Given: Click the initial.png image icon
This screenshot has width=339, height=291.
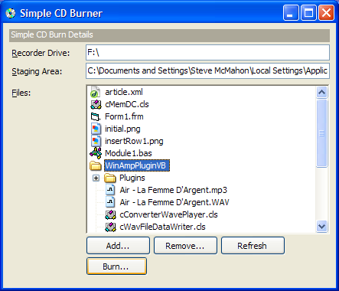Looking at the screenshot, I should (x=96, y=129).
